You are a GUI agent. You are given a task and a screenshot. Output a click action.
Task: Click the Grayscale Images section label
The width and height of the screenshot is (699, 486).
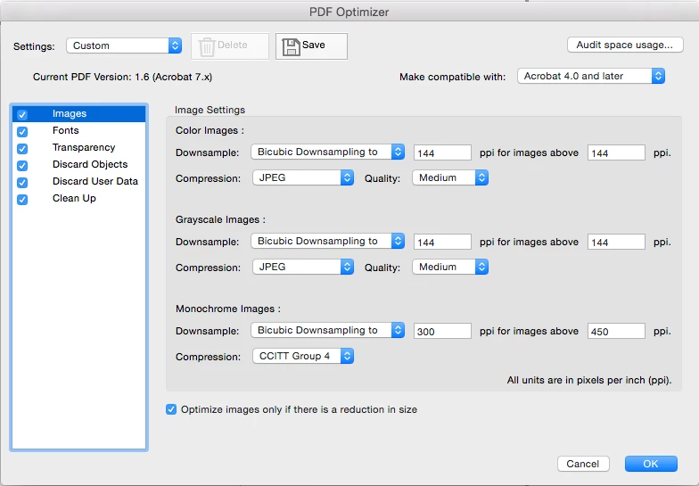click(x=221, y=219)
